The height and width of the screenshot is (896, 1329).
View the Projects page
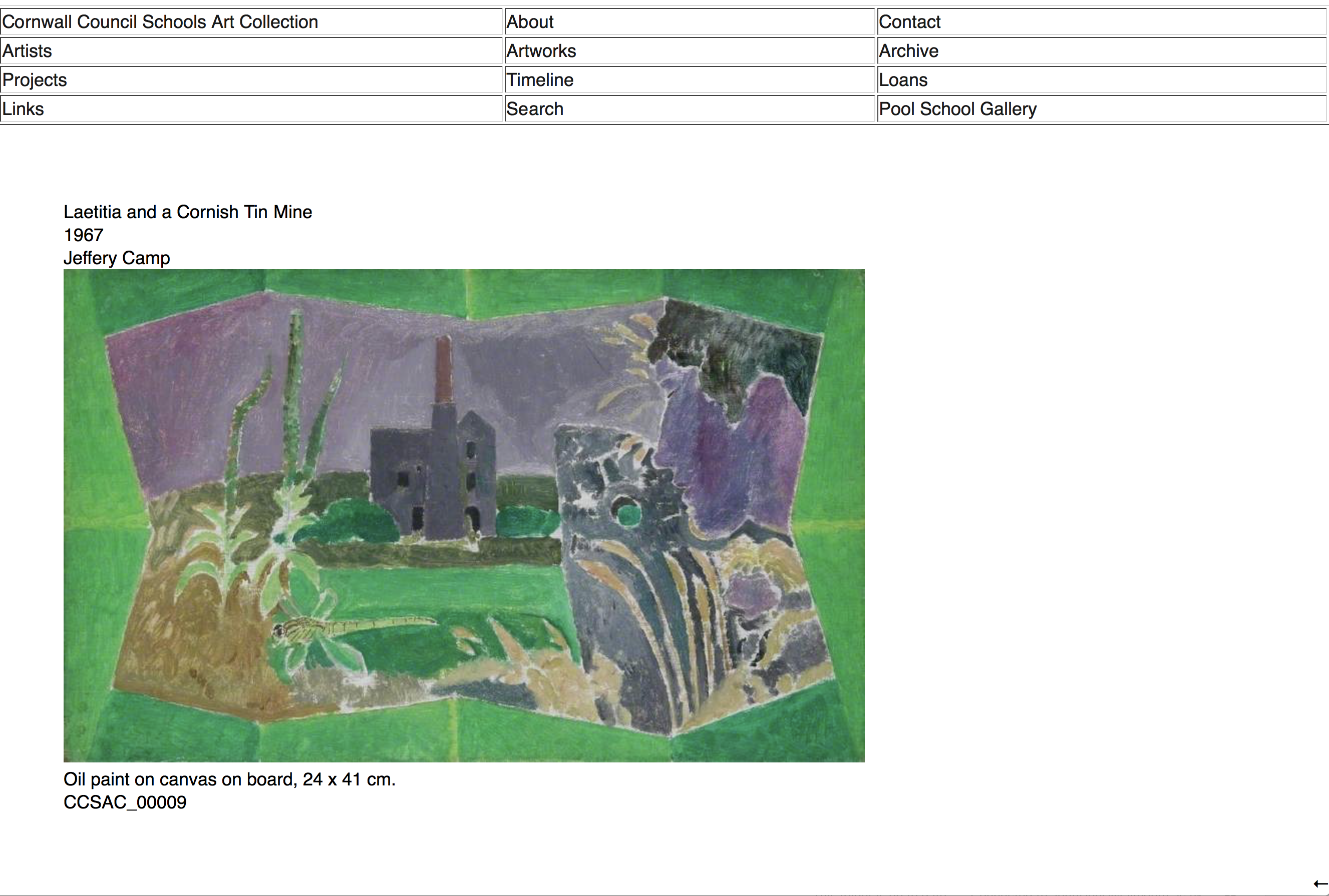[35, 80]
